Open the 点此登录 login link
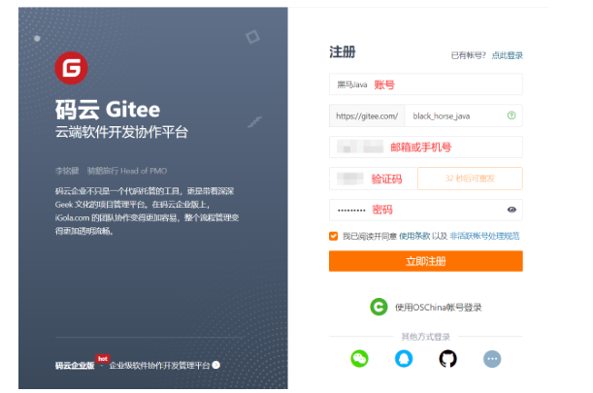Viewport: 593px width, 393px height. (508, 55)
